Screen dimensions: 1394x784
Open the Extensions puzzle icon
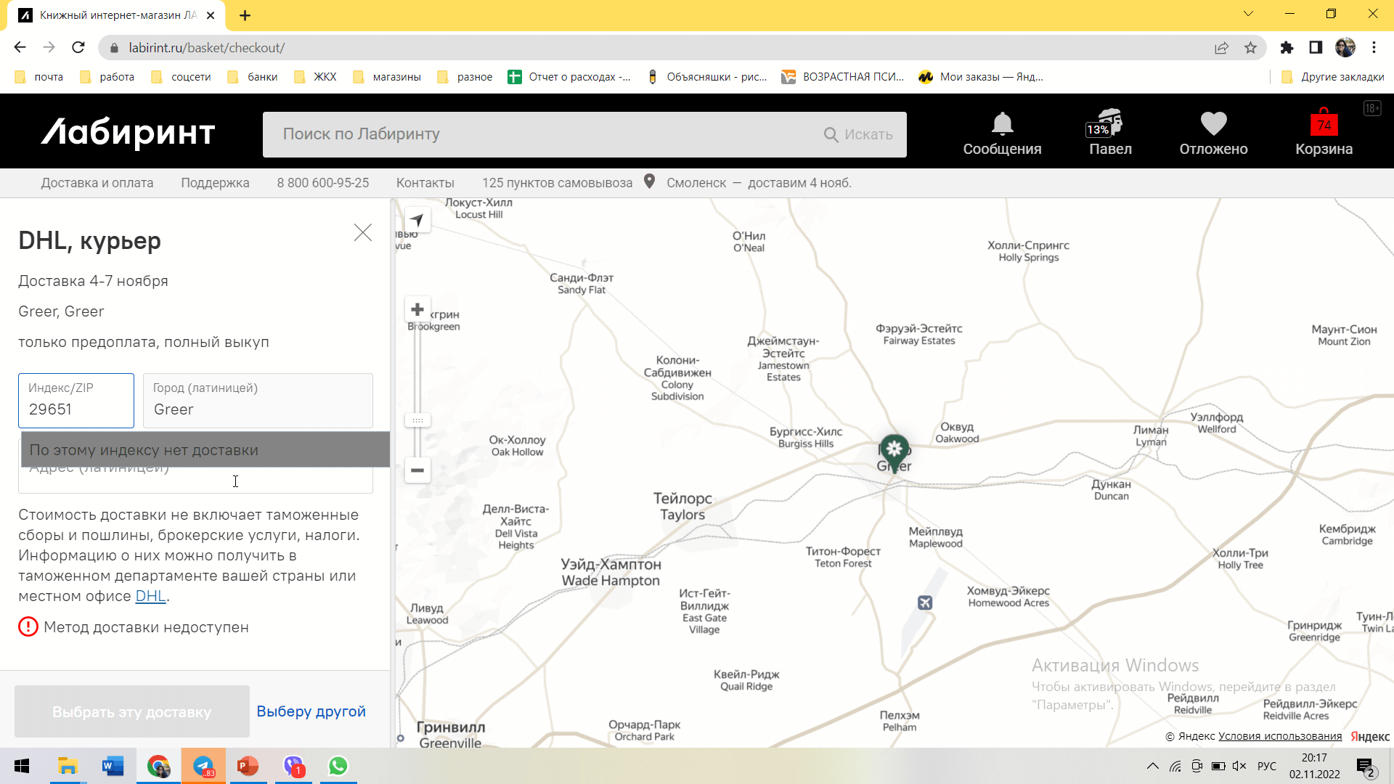point(1287,47)
